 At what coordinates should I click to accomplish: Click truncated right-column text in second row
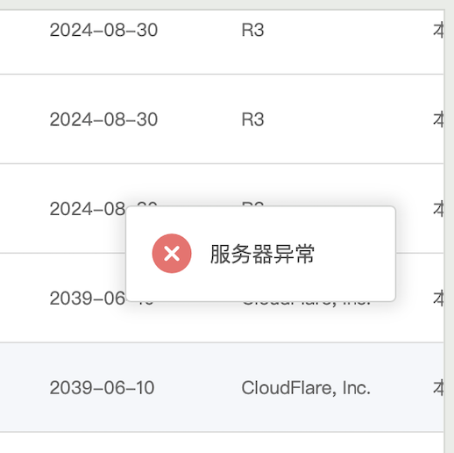(x=438, y=119)
